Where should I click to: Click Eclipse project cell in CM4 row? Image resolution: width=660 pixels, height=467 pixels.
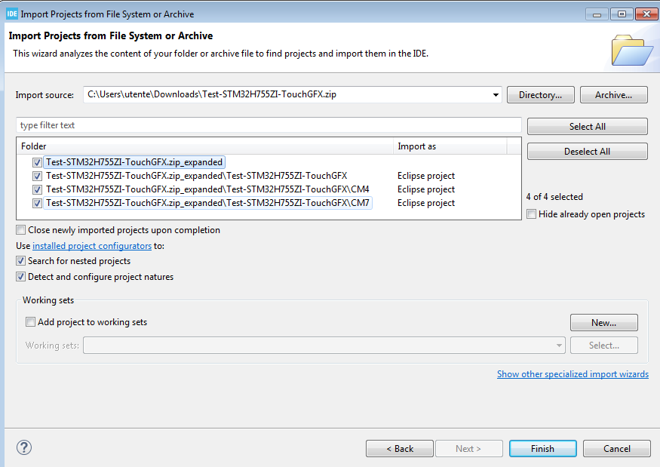point(426,189)
